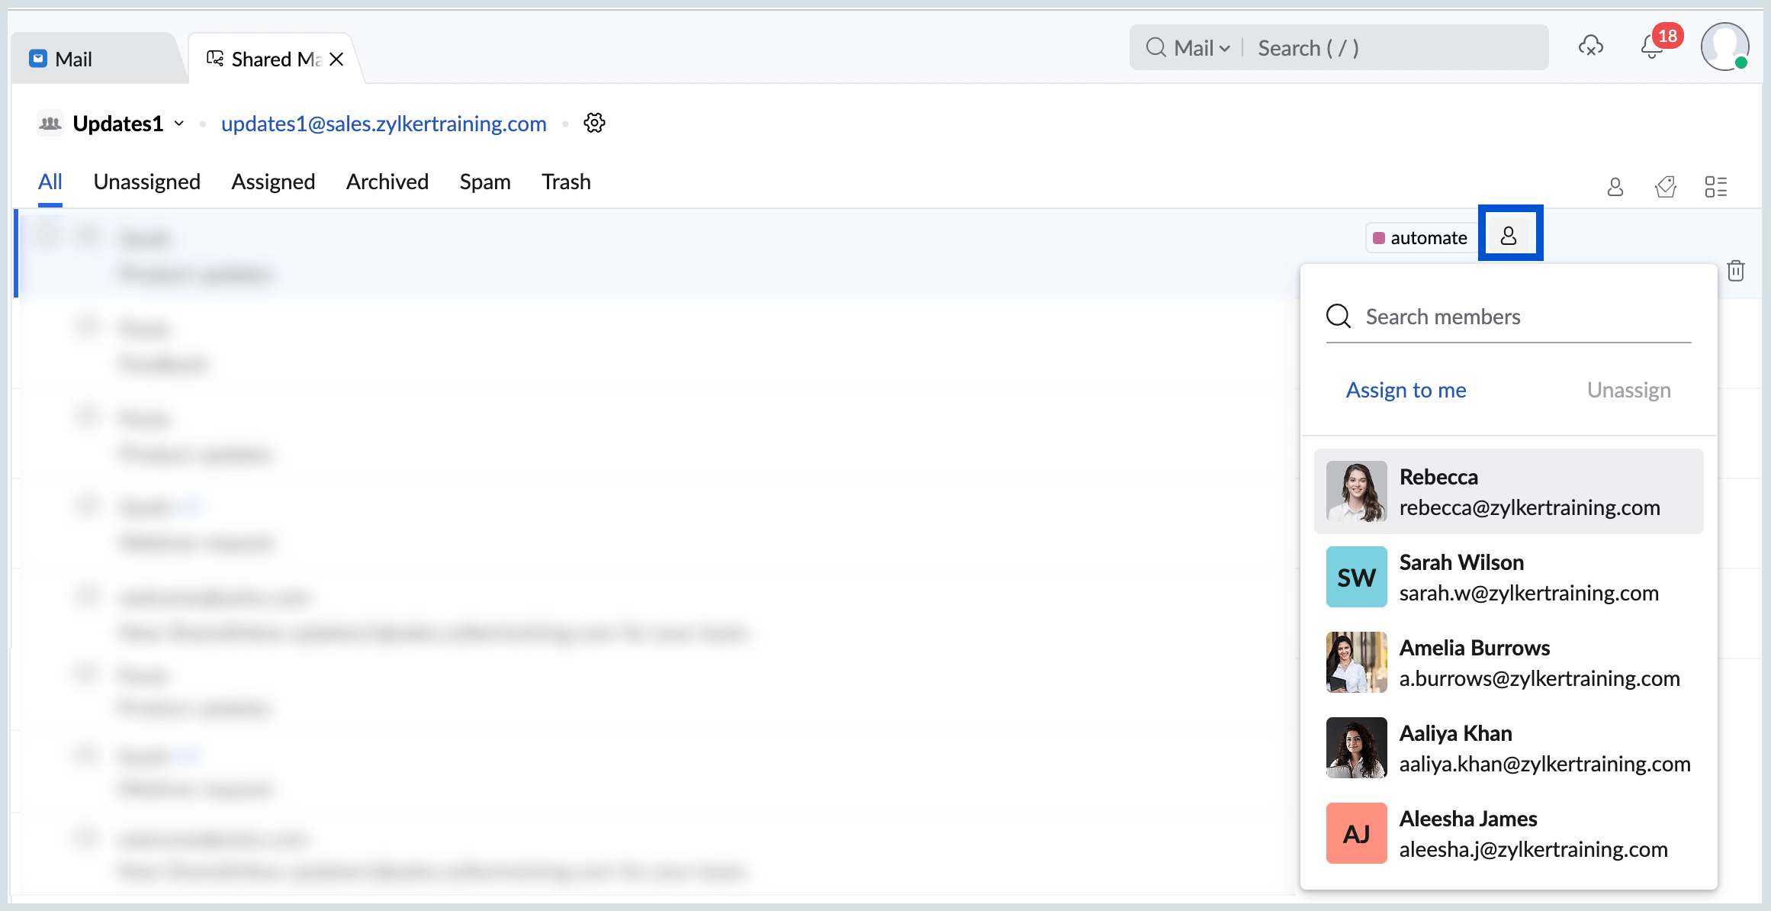Image resolution: width=1771 pixels, height=911 pixels.
Task: Switch the list view layout icon
Action: [1715, 187]
